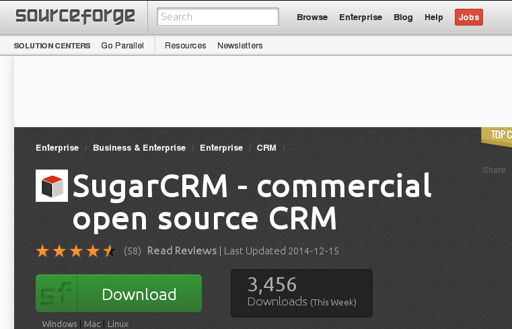Click the Last Updated 2014-12-15 text
Image resolution: width=512 pixels, height=329 pixels.
point(281,251)
